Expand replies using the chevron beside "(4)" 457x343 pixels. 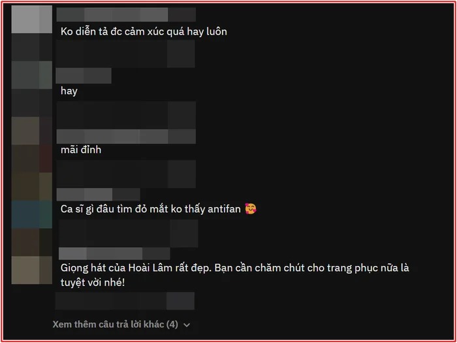(187, 325)
